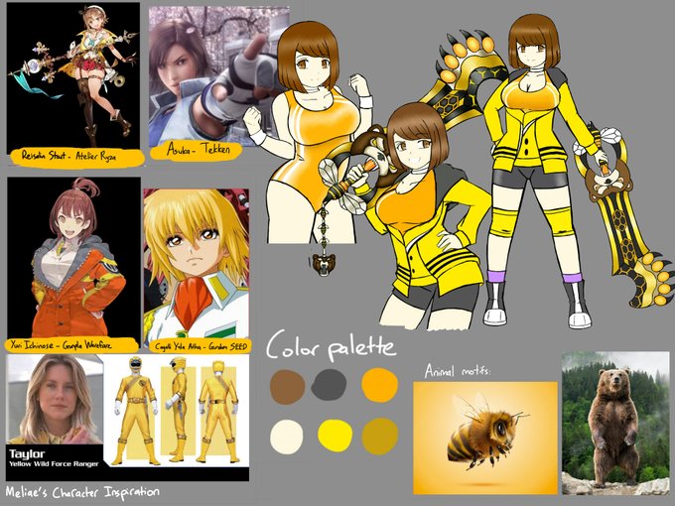
Task: Open the Taylor actress photo
Action: [56, 399]
